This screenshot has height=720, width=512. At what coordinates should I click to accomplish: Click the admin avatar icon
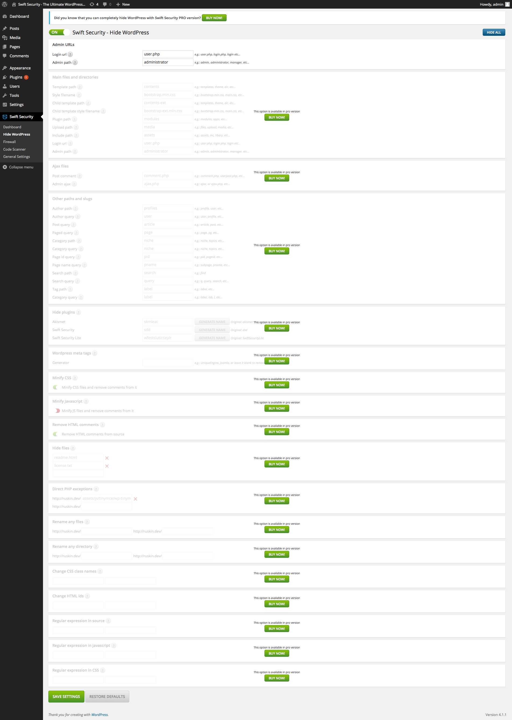pyautogui.click(x=507, y=4)
